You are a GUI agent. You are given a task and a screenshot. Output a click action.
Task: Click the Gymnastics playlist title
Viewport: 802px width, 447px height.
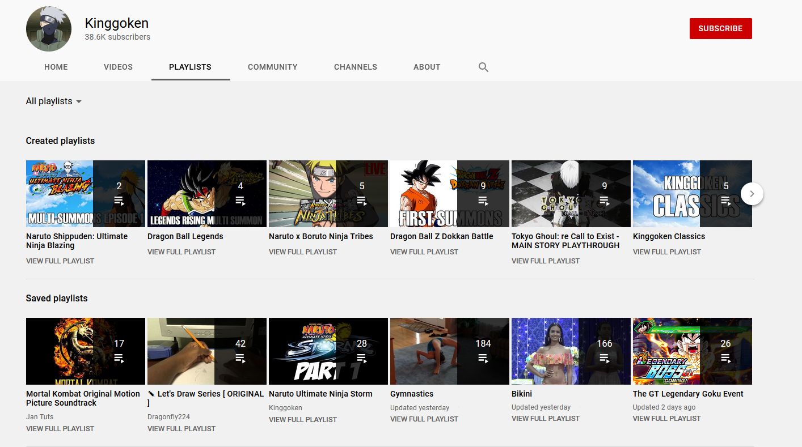click(x=412, y=394)
